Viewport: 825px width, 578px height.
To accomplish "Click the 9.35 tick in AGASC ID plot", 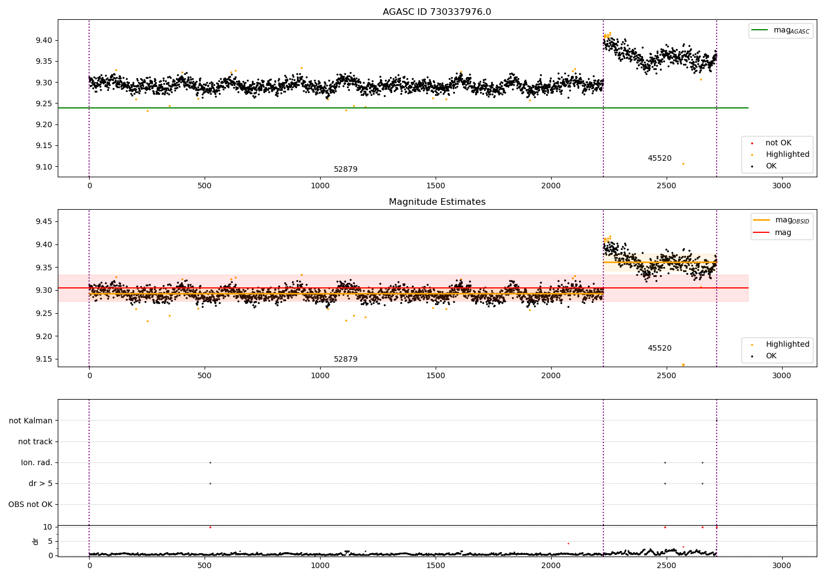I will point(43,62).
